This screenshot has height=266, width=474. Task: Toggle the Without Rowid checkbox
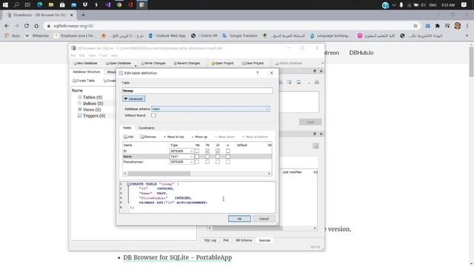pyautogui.click(x=153, y=115)
